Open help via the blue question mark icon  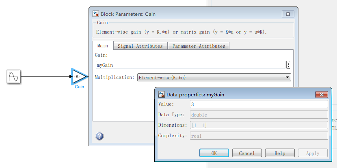[x=99, y=136]
